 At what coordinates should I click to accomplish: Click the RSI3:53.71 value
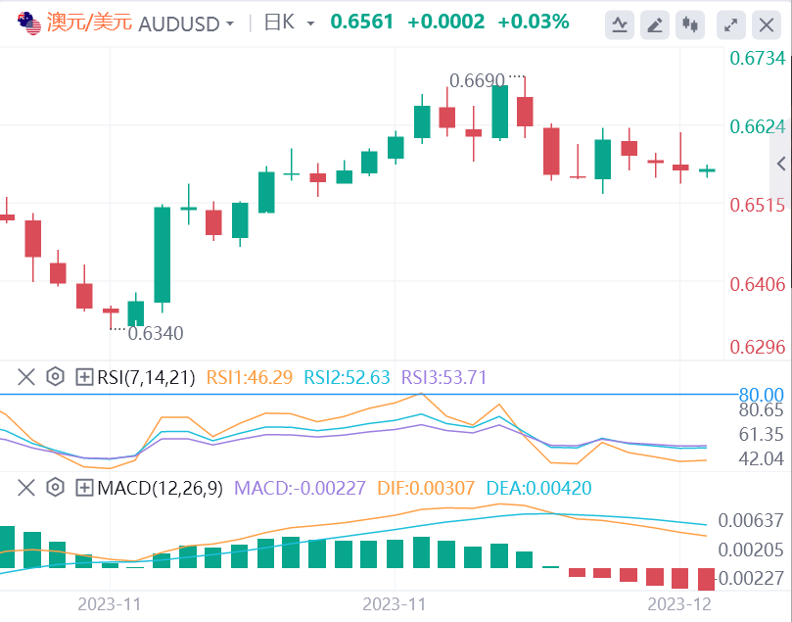coord(444,377)
